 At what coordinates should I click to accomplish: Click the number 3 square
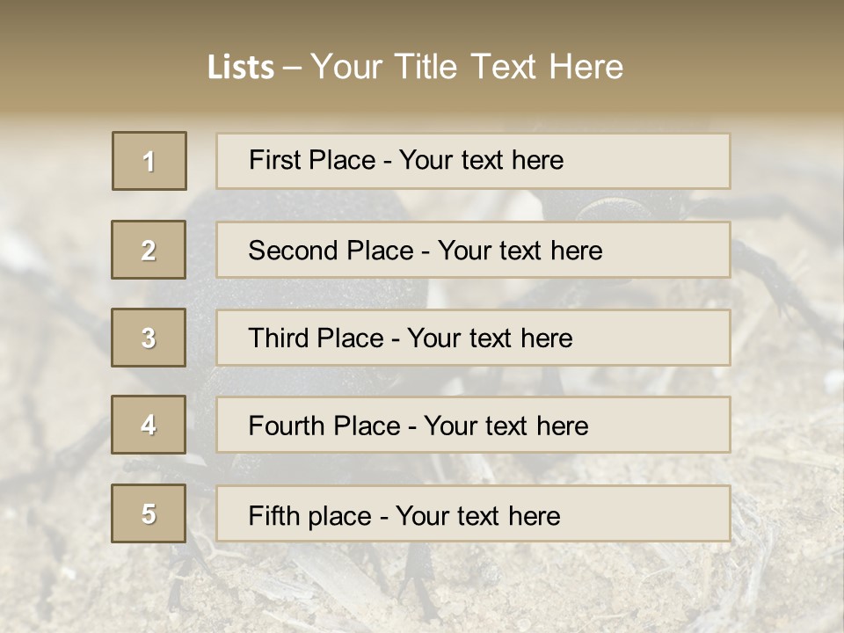(149, 338)
